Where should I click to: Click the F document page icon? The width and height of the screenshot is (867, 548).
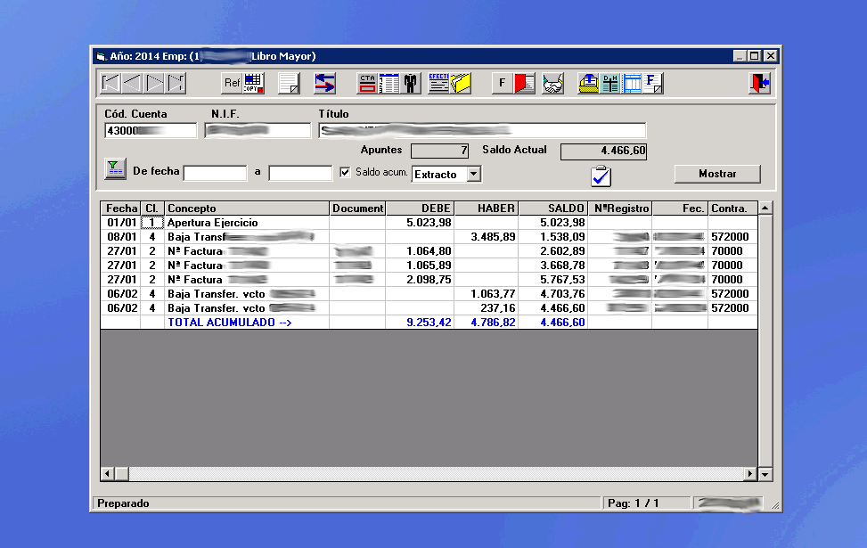pos(653,83)
